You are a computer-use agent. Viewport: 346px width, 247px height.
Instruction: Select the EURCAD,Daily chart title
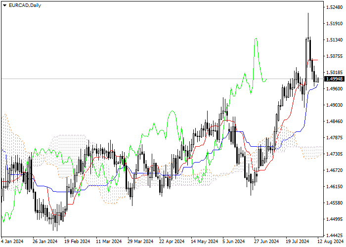tap(25, 5)
